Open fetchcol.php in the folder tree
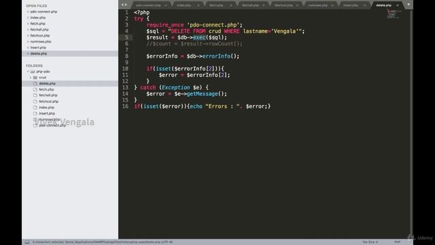 tap(48, 101)
